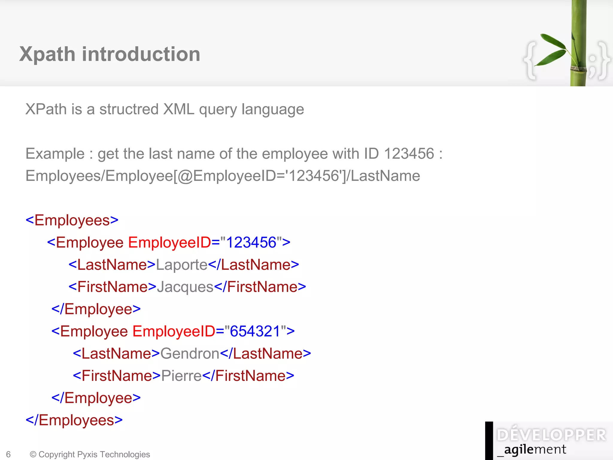Click the Gendron last name text

coord(190,353)
